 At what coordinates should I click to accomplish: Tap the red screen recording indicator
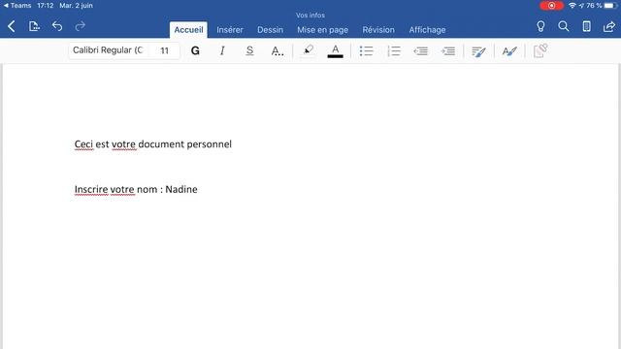pos(551,6)
